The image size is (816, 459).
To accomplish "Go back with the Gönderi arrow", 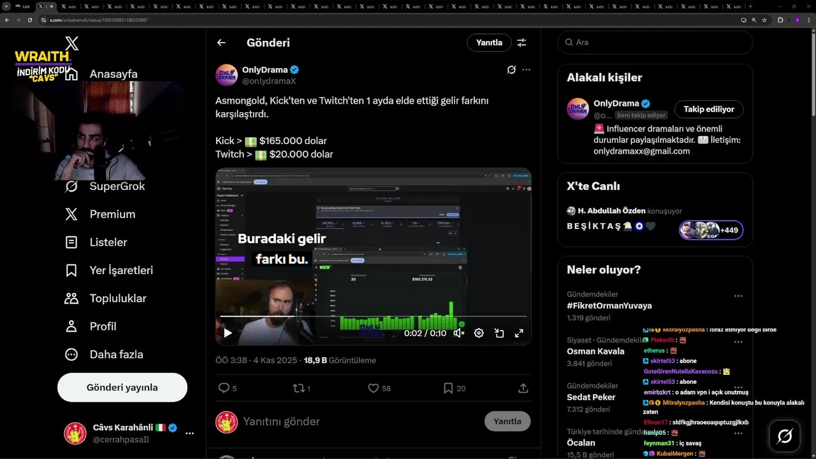I will (221, 43).
